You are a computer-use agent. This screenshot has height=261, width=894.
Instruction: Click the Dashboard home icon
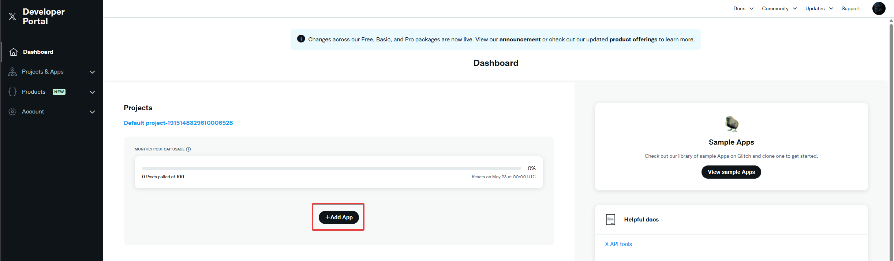(14, 52)
